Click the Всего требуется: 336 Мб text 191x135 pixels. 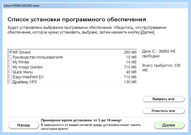[x=161, y=68]
